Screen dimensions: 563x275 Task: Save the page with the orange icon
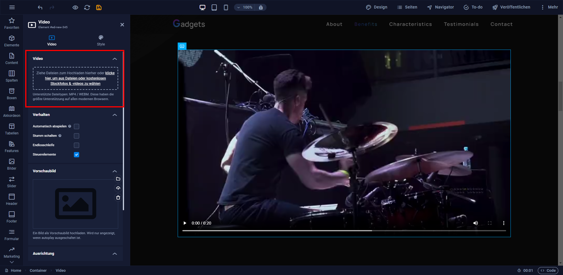[99, 7]
